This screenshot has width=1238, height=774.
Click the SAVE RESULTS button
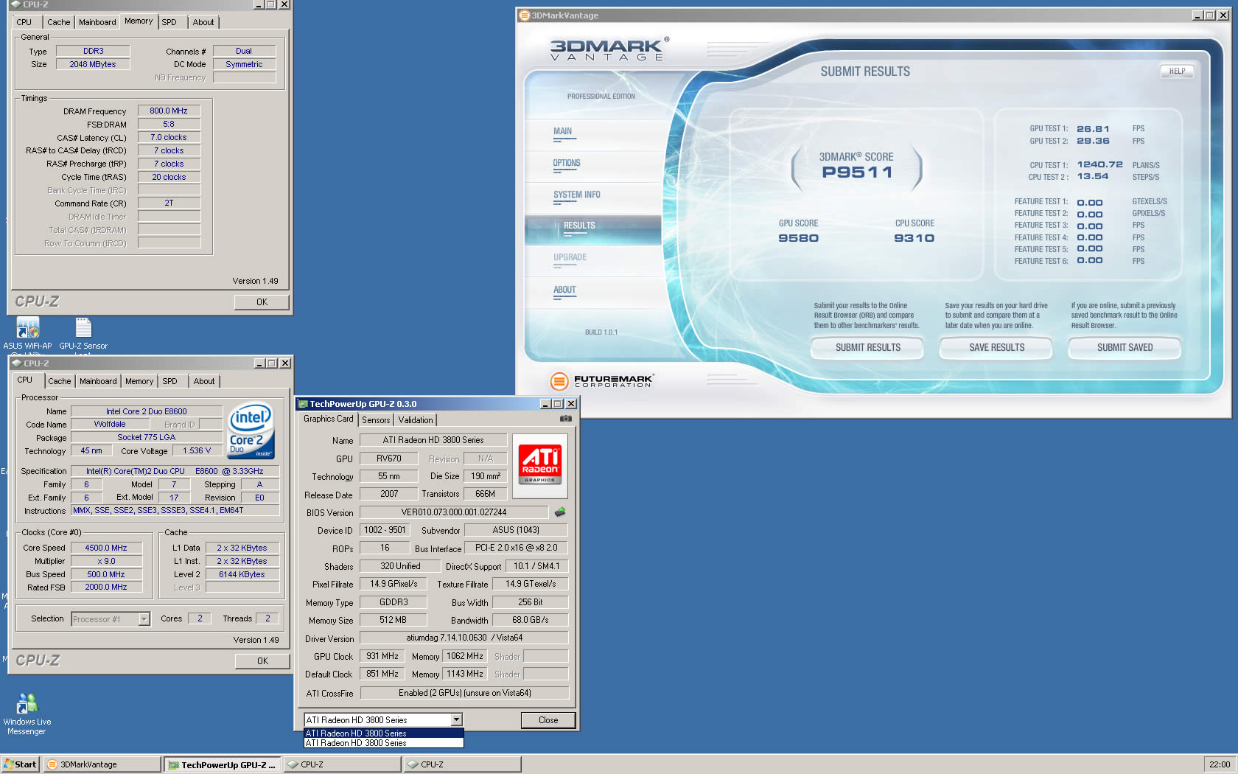pos(996,348)
